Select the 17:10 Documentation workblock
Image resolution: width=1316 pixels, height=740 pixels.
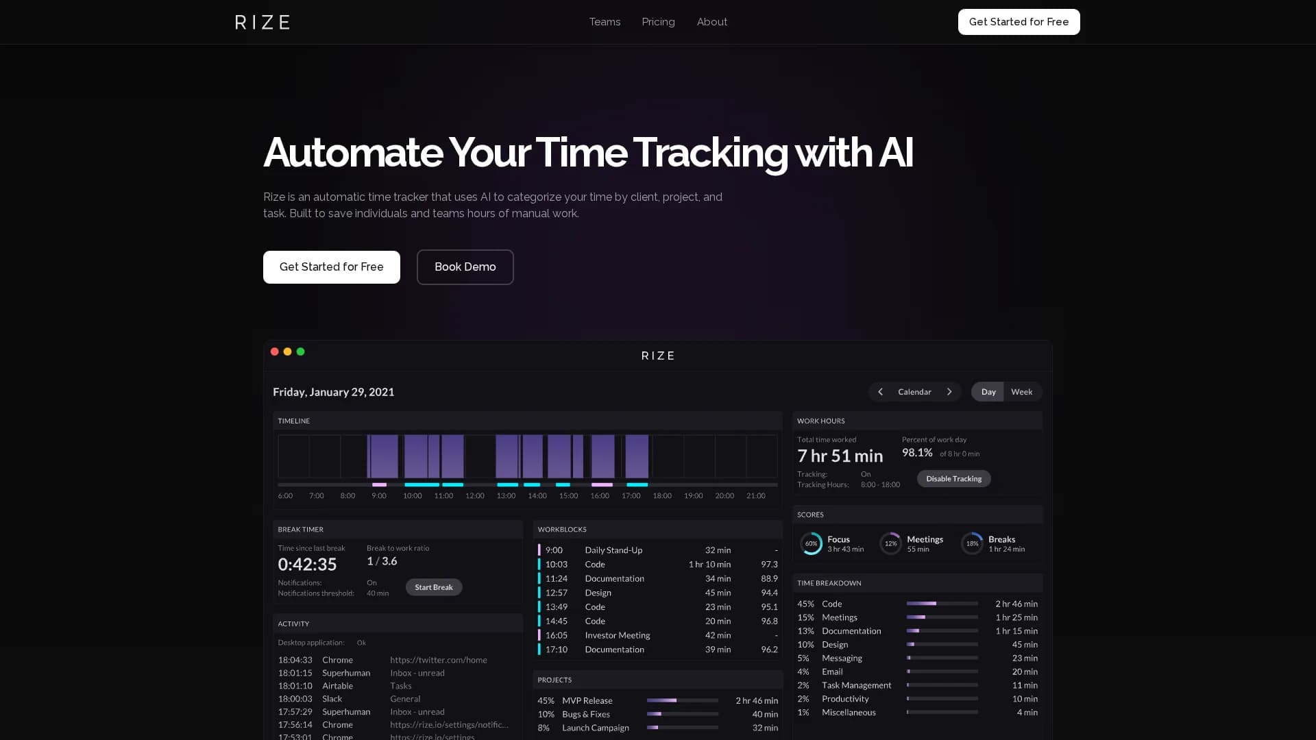click(x=658, y=650)
